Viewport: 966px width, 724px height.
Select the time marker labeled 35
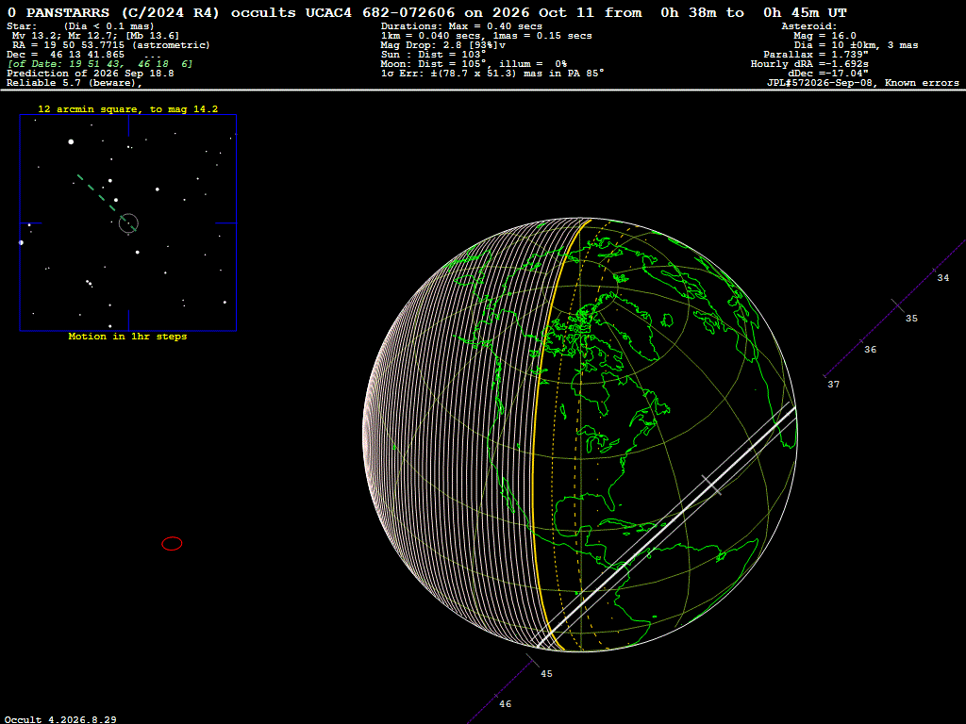(x=911, y=319)
